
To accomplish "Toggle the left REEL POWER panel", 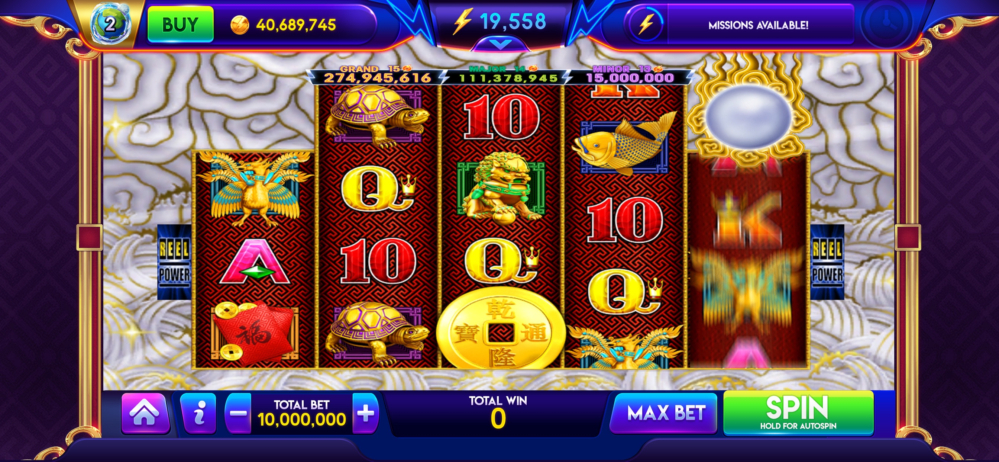I will tap(174, 262).
